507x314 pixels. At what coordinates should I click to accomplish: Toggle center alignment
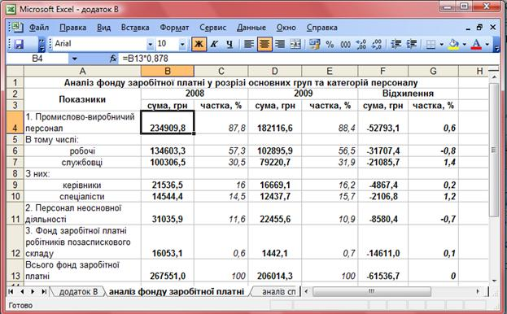[x=264, y=44]
